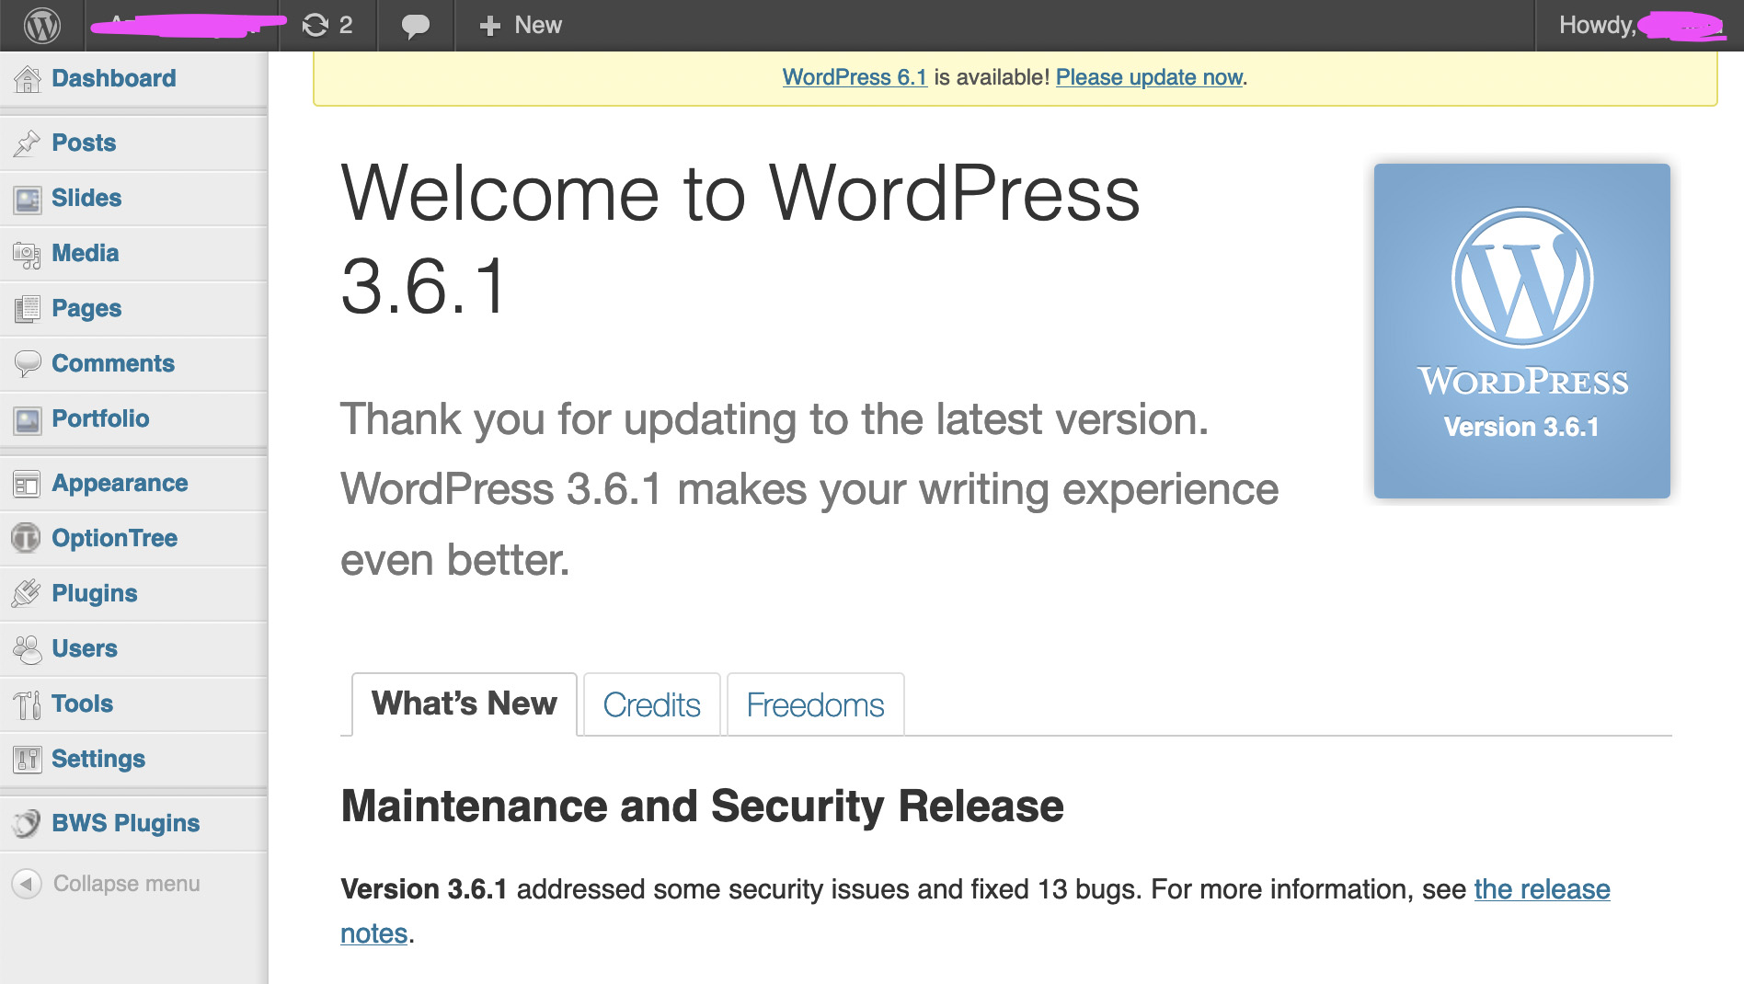
Task: Click the Tools wrench icon
Action: 28,704
